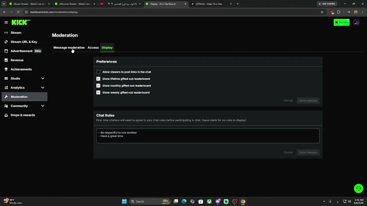This screenshot has height=206, width=367.
Task: Click Save changes in the Preferences section
Action: (308, 100)
